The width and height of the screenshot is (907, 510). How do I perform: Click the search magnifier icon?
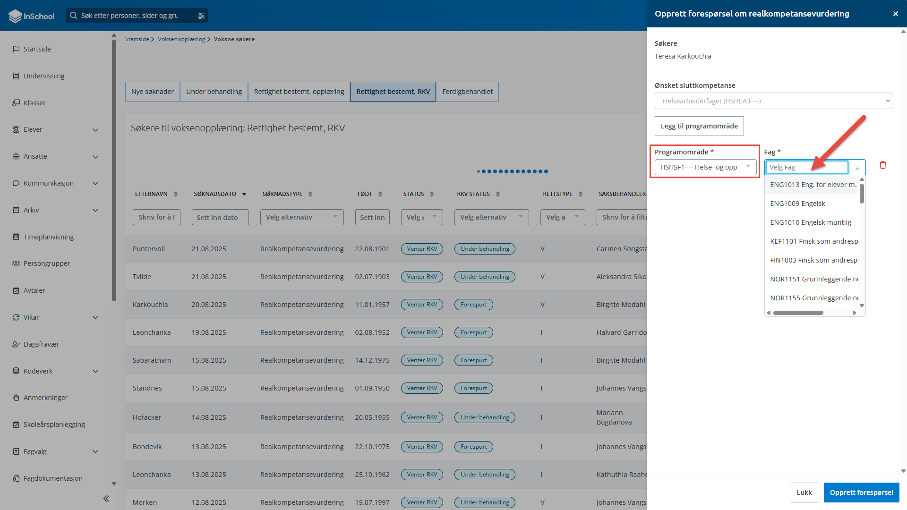pyautogui.click(x=73, y=16)
